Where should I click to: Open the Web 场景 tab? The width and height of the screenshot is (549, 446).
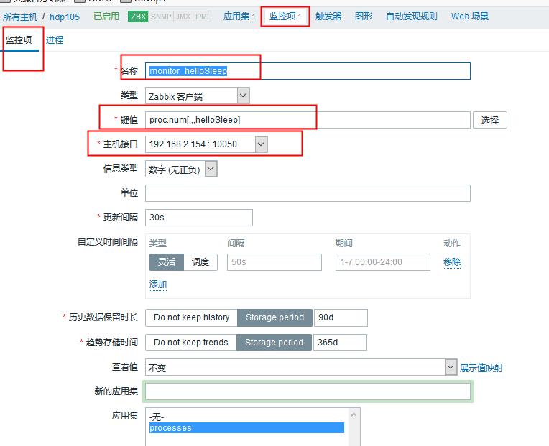(470, 17)
